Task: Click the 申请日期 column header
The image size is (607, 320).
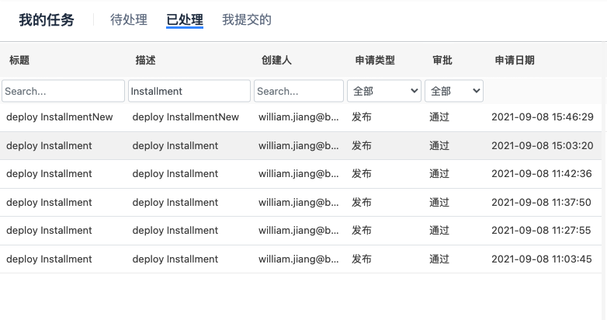Action: coord(515,61)
